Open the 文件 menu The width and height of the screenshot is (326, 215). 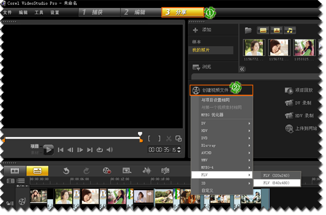point(8,12)
